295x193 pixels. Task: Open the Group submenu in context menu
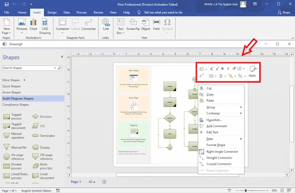coord(221,107)
